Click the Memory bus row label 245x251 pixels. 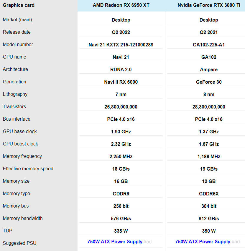point(16,206)
